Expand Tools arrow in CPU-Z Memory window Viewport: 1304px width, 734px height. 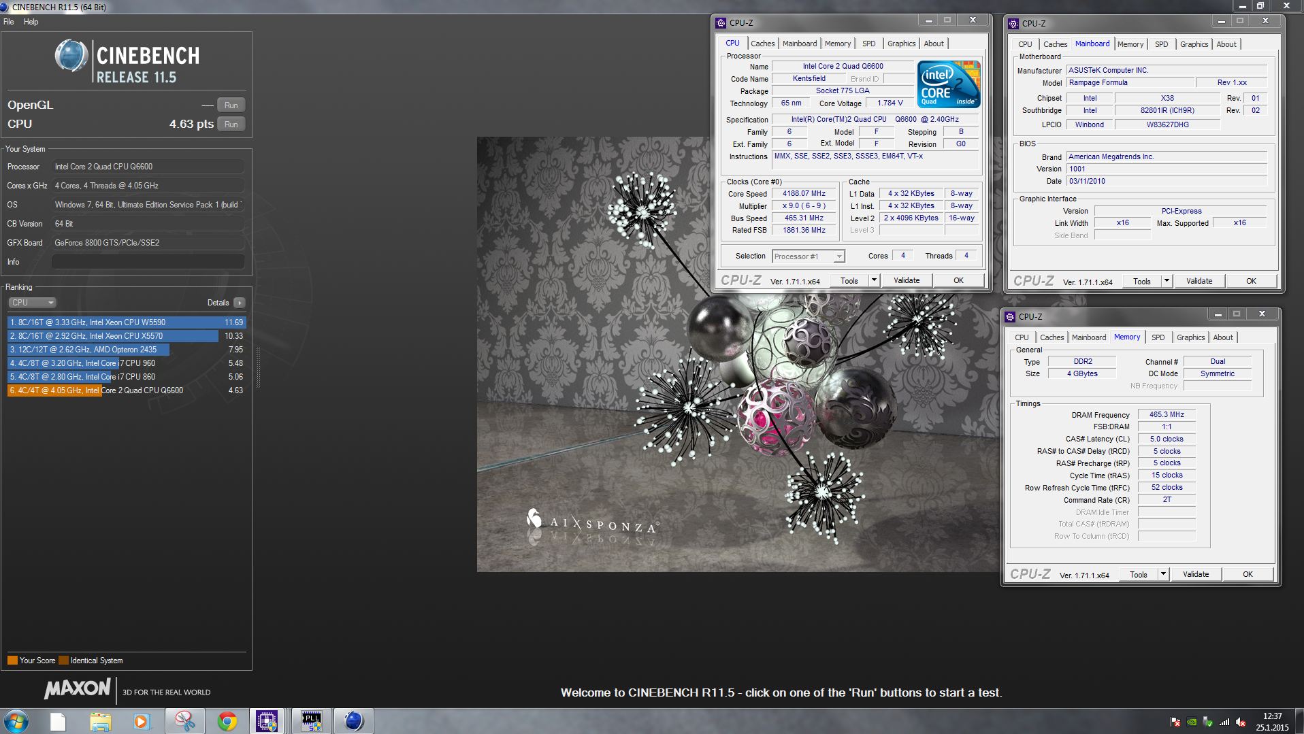click(x=1163, y=574)
